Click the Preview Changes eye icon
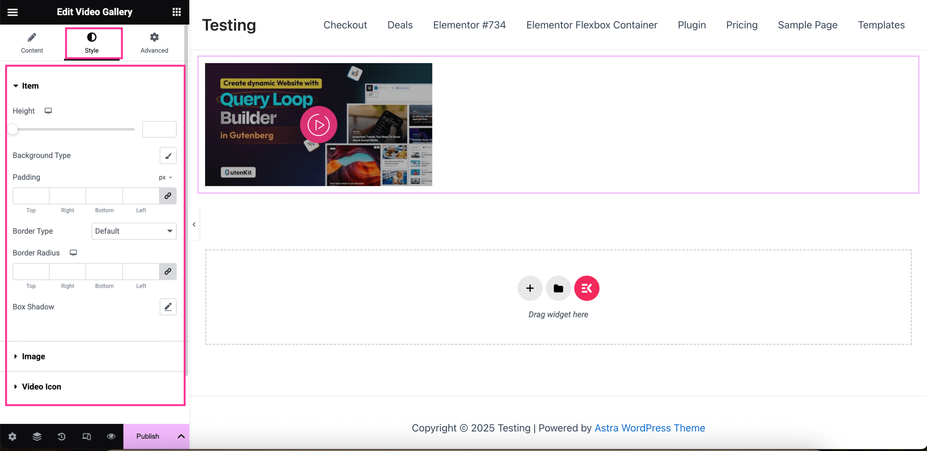Viewport: 927px width, 451px height. (x=111, y=437)
